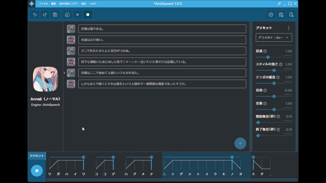Image resolution: width=326 pixels, height=183 pixels.
Task: Click the compass-style icon at top right
Action: pyautogui.click(x=271, y=15)
